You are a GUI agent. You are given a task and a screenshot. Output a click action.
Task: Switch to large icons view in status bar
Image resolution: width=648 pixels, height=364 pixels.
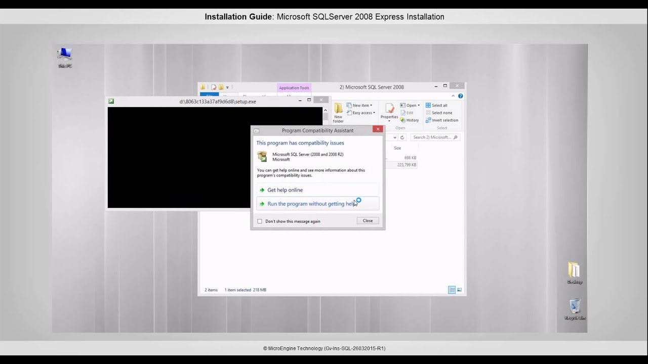coord(459,290)
